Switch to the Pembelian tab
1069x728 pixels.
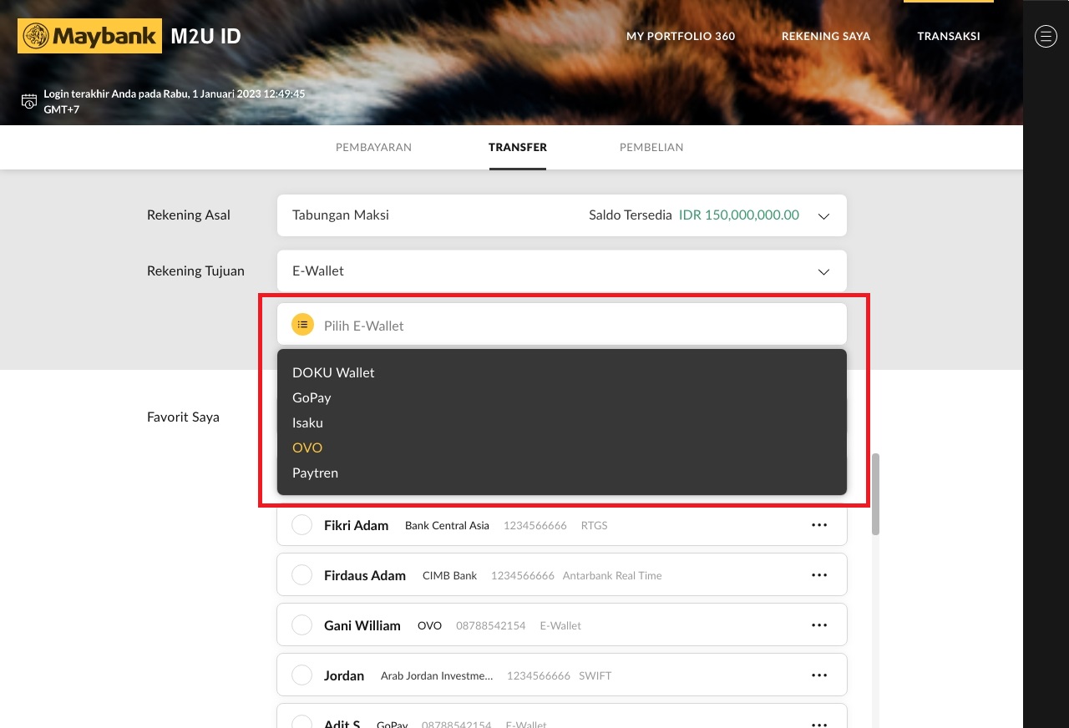tap(651, 147)
